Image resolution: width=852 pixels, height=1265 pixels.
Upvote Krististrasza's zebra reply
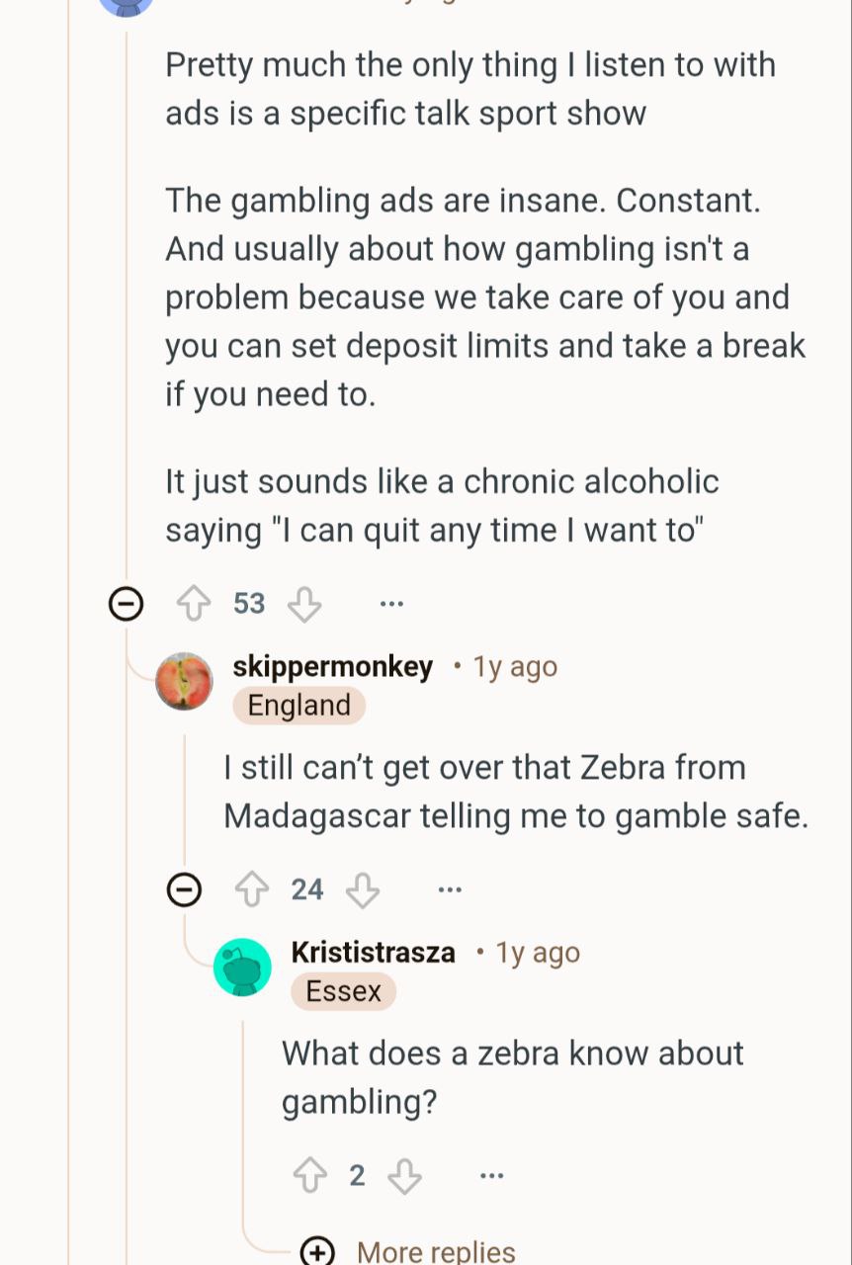309,1175
